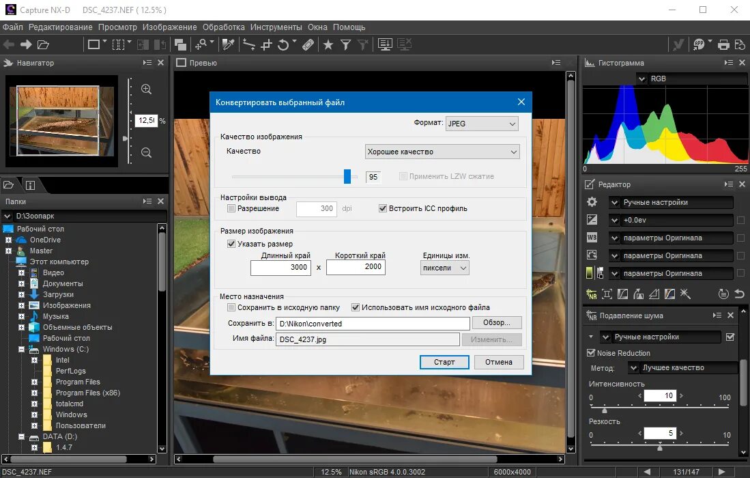Open the Изображение menu

[169, 27]
